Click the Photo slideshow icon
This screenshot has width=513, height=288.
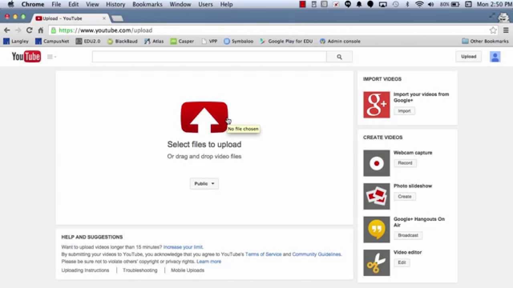(x=376, y=196)
